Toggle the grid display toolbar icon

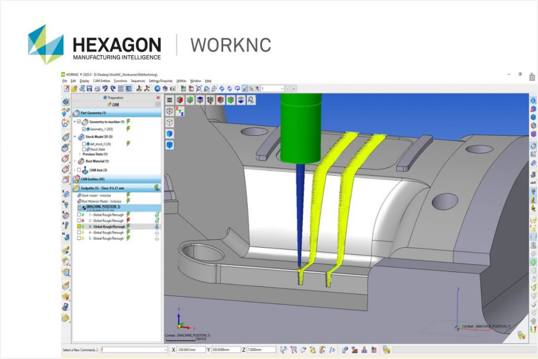(x=120, y=88)
